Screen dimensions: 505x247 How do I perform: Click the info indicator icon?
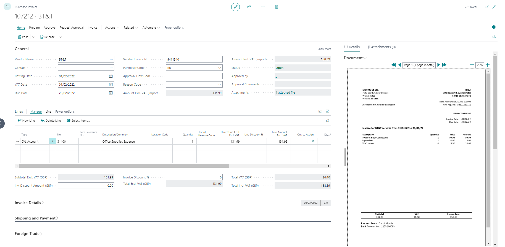[494, 27]
